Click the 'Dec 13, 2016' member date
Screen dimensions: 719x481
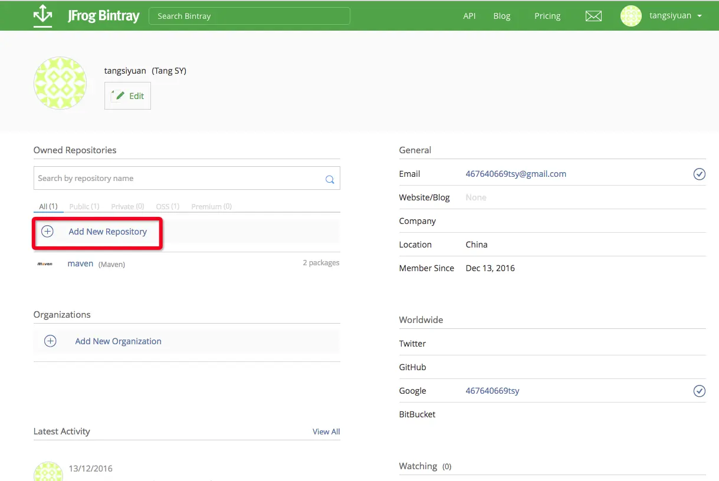pos(490,268)
